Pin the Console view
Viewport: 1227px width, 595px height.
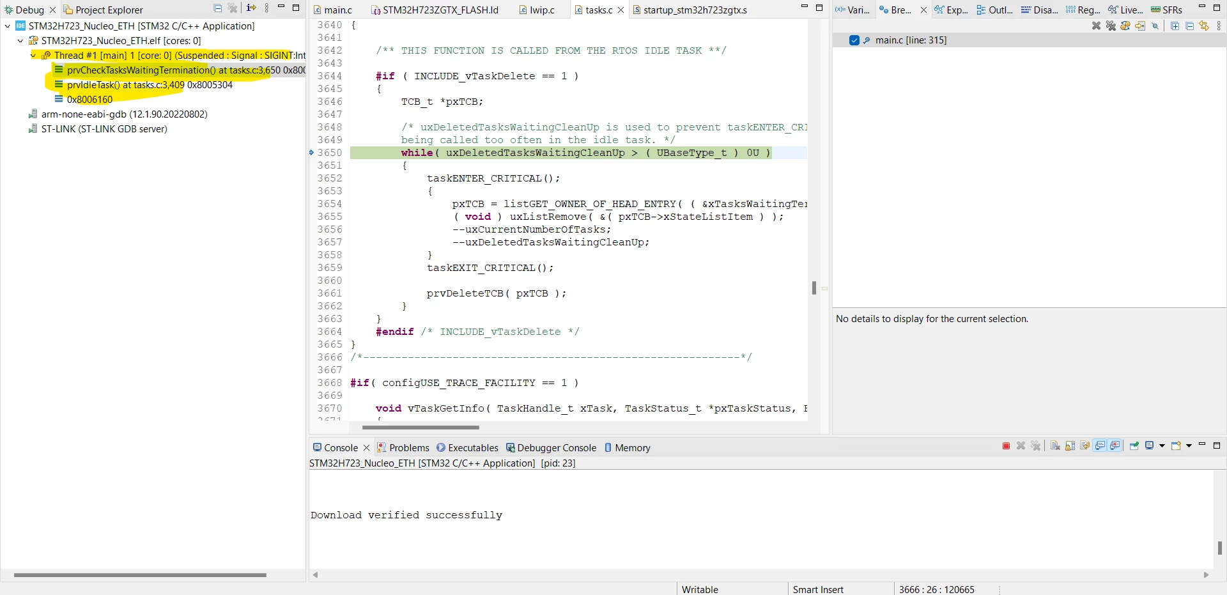point(1134,446)
